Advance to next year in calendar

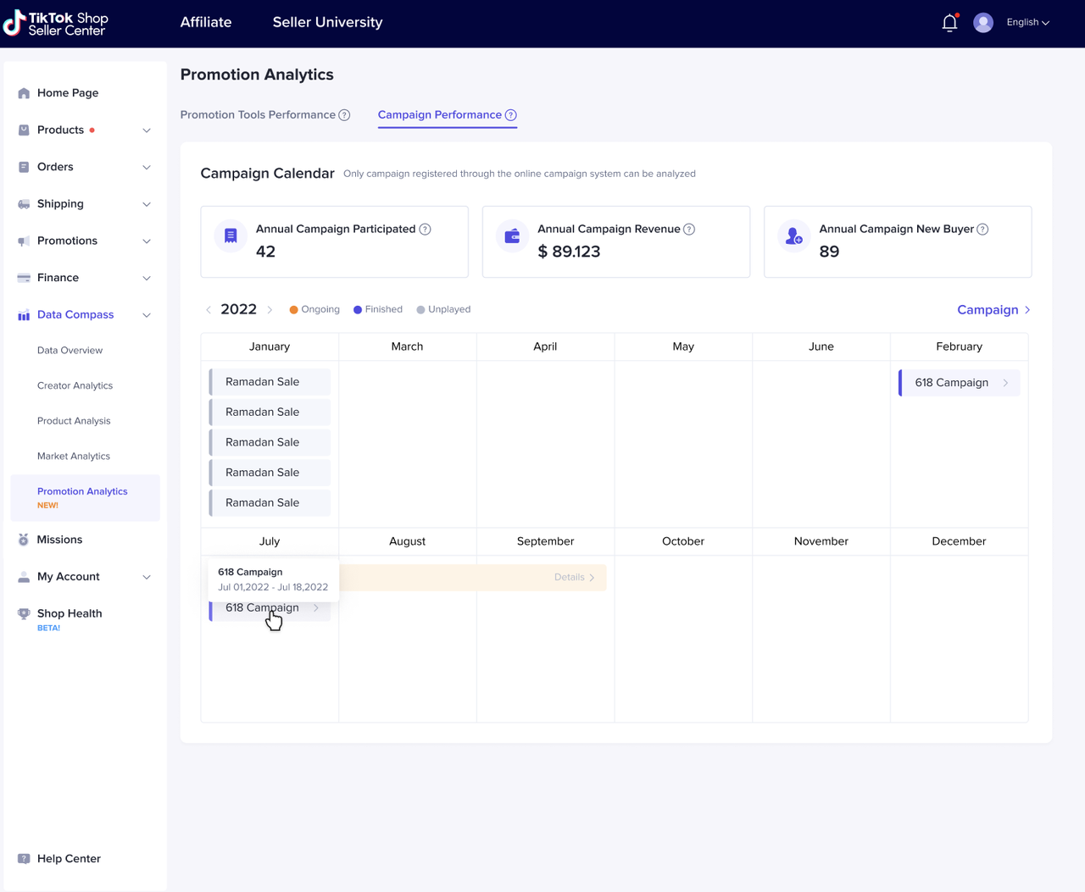point(270,310)
